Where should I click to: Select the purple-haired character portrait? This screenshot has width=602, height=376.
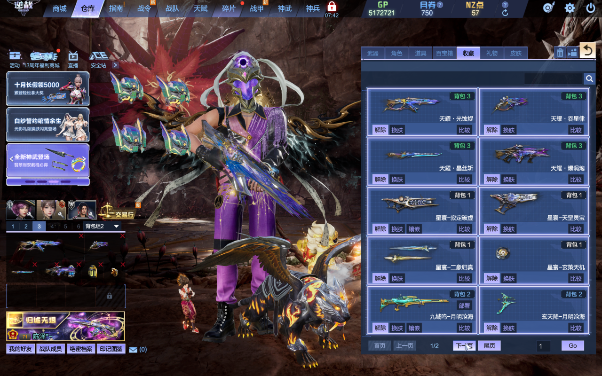(20, 210)
